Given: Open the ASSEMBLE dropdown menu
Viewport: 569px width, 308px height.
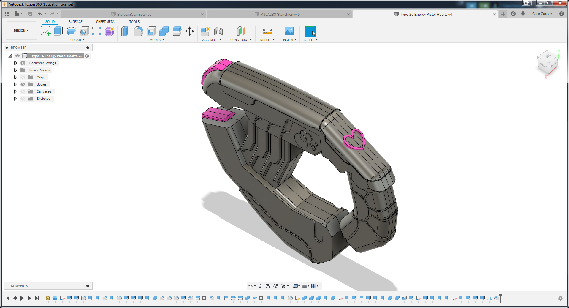Looking at the screenshot, I should click(212, 40).
